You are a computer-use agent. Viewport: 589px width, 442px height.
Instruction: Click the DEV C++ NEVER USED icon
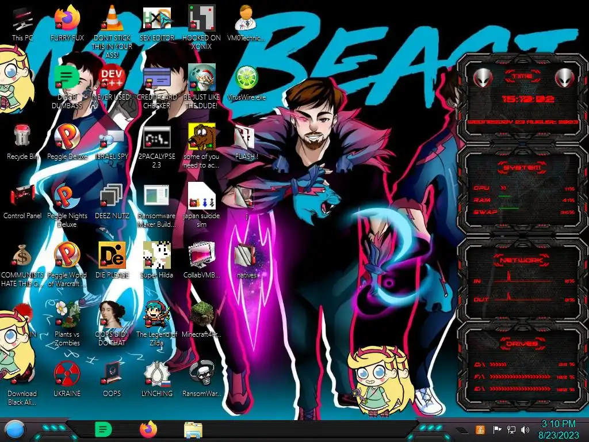[112, 83]
